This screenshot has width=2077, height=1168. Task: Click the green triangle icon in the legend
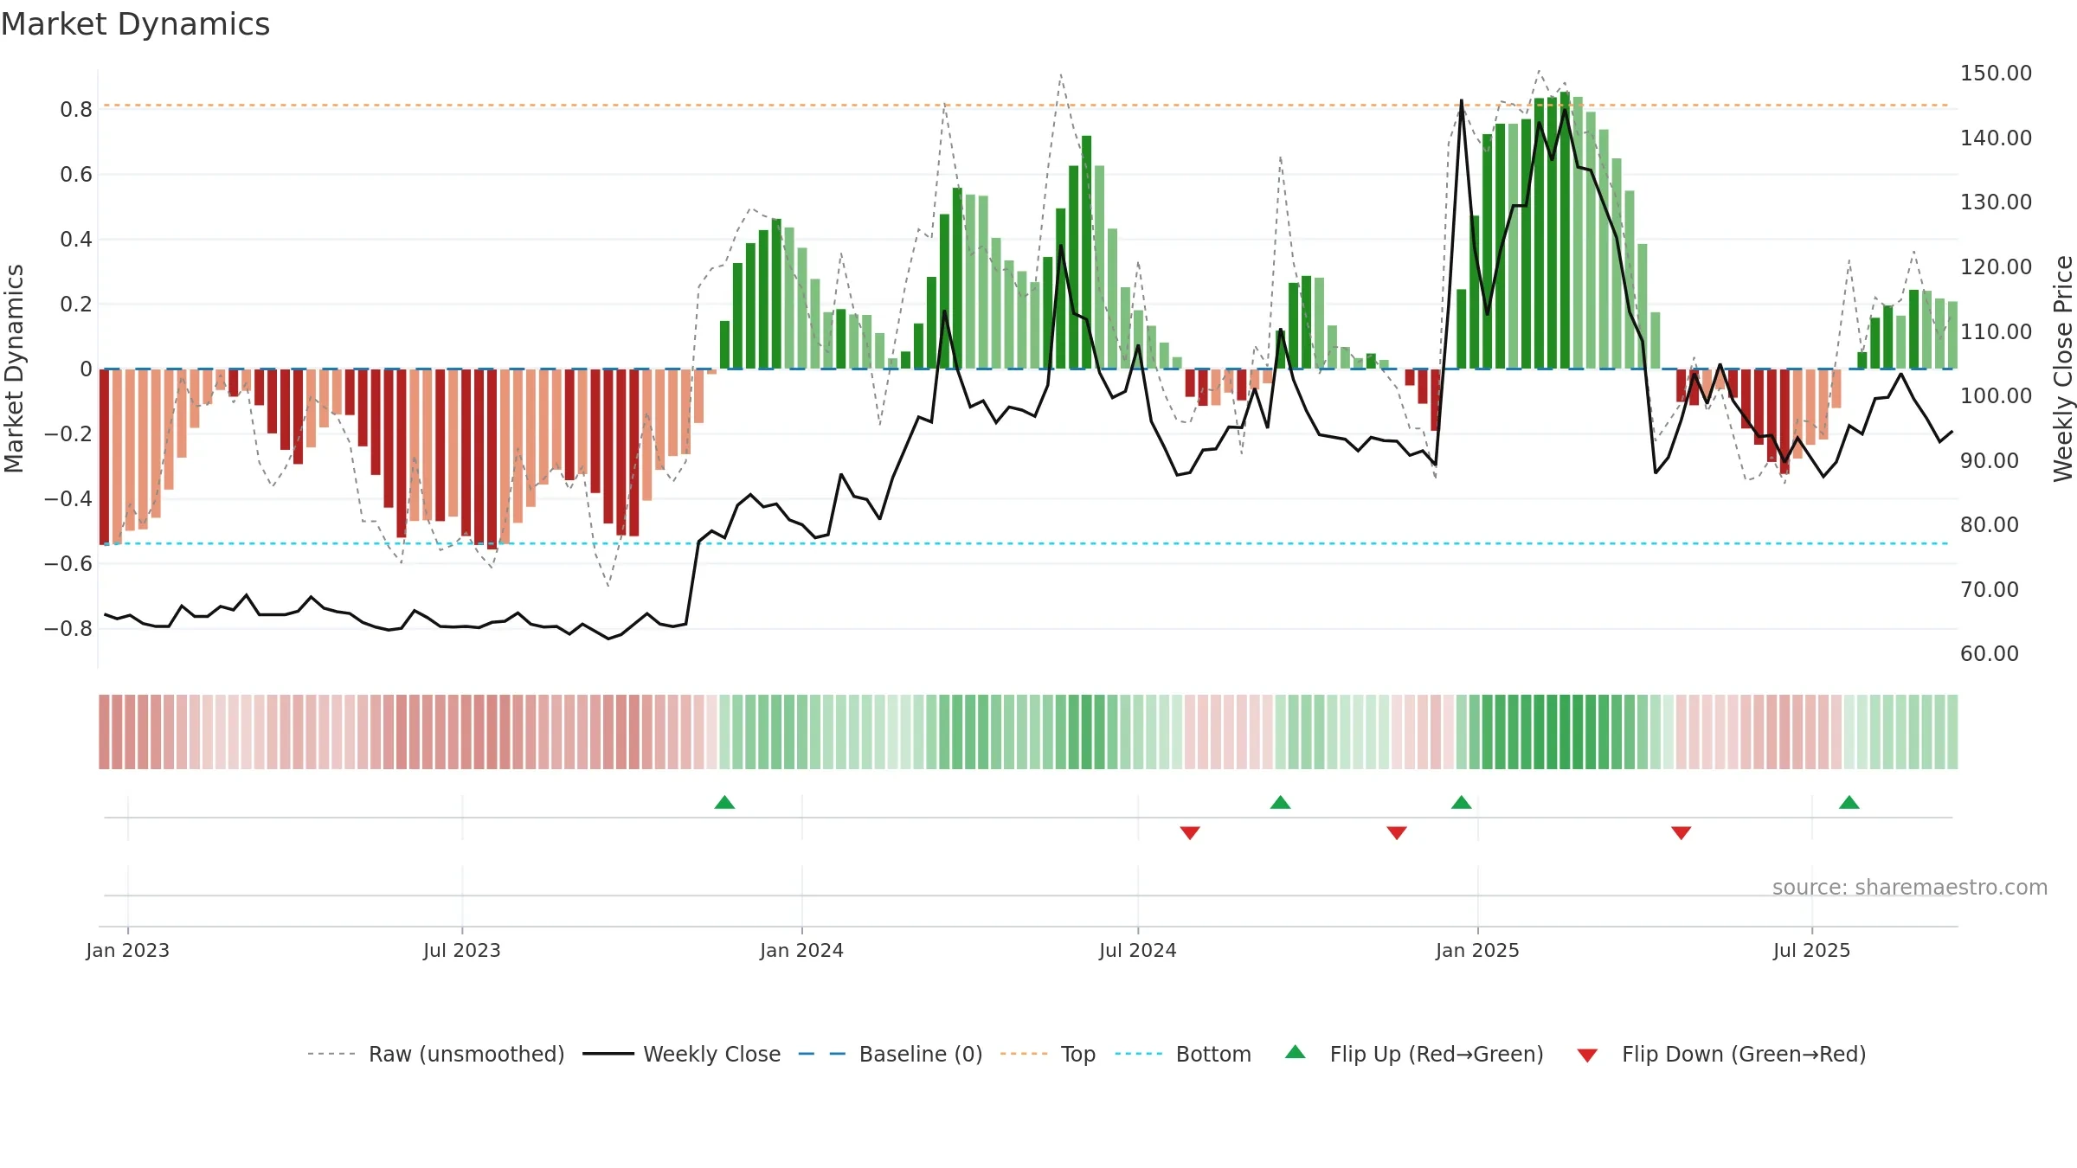[x=1296, y=1052]
